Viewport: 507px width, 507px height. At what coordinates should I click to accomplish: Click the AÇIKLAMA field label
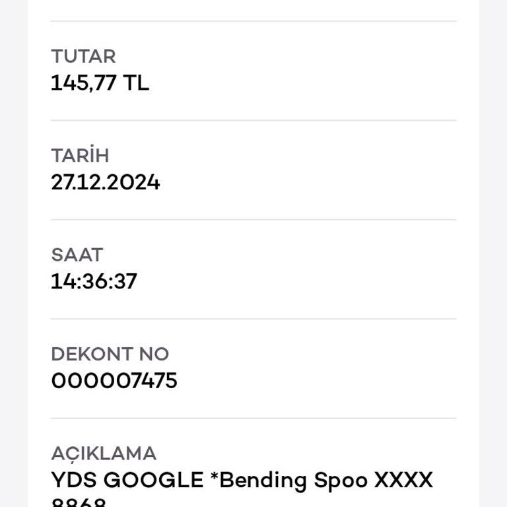coord(104,454)
